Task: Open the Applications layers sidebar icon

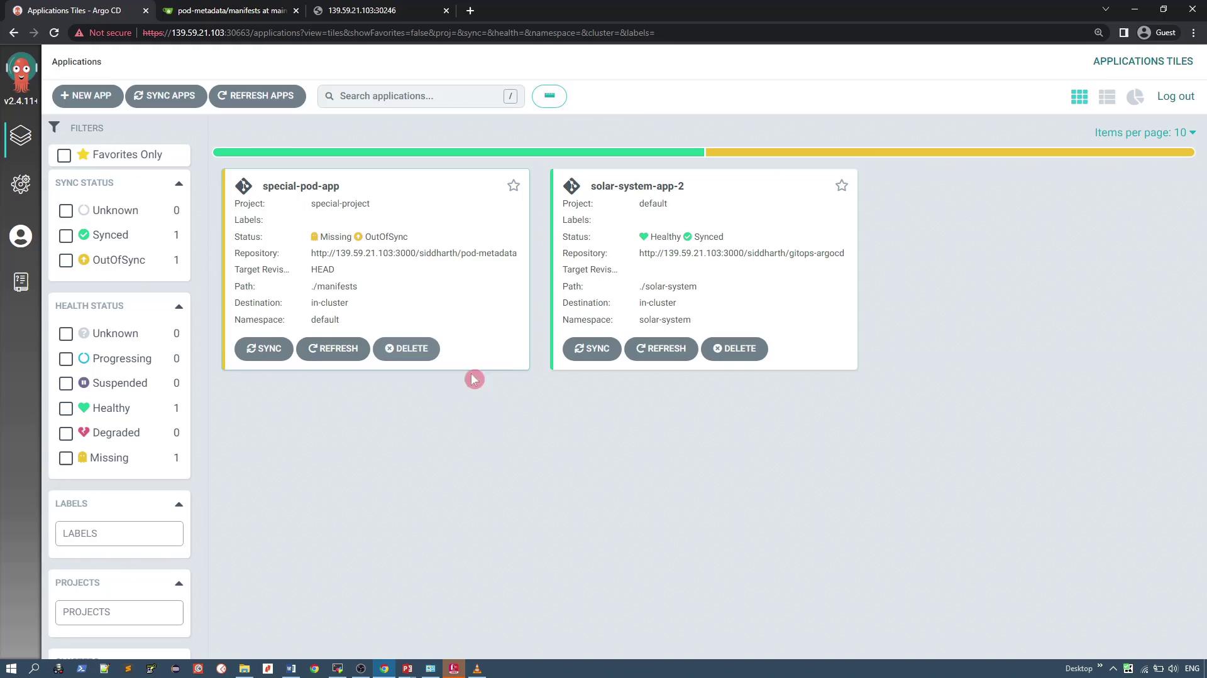Action: tap(21, 135)
